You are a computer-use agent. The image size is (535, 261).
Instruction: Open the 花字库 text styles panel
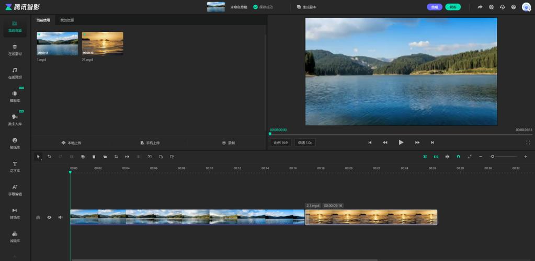point(15,167)
